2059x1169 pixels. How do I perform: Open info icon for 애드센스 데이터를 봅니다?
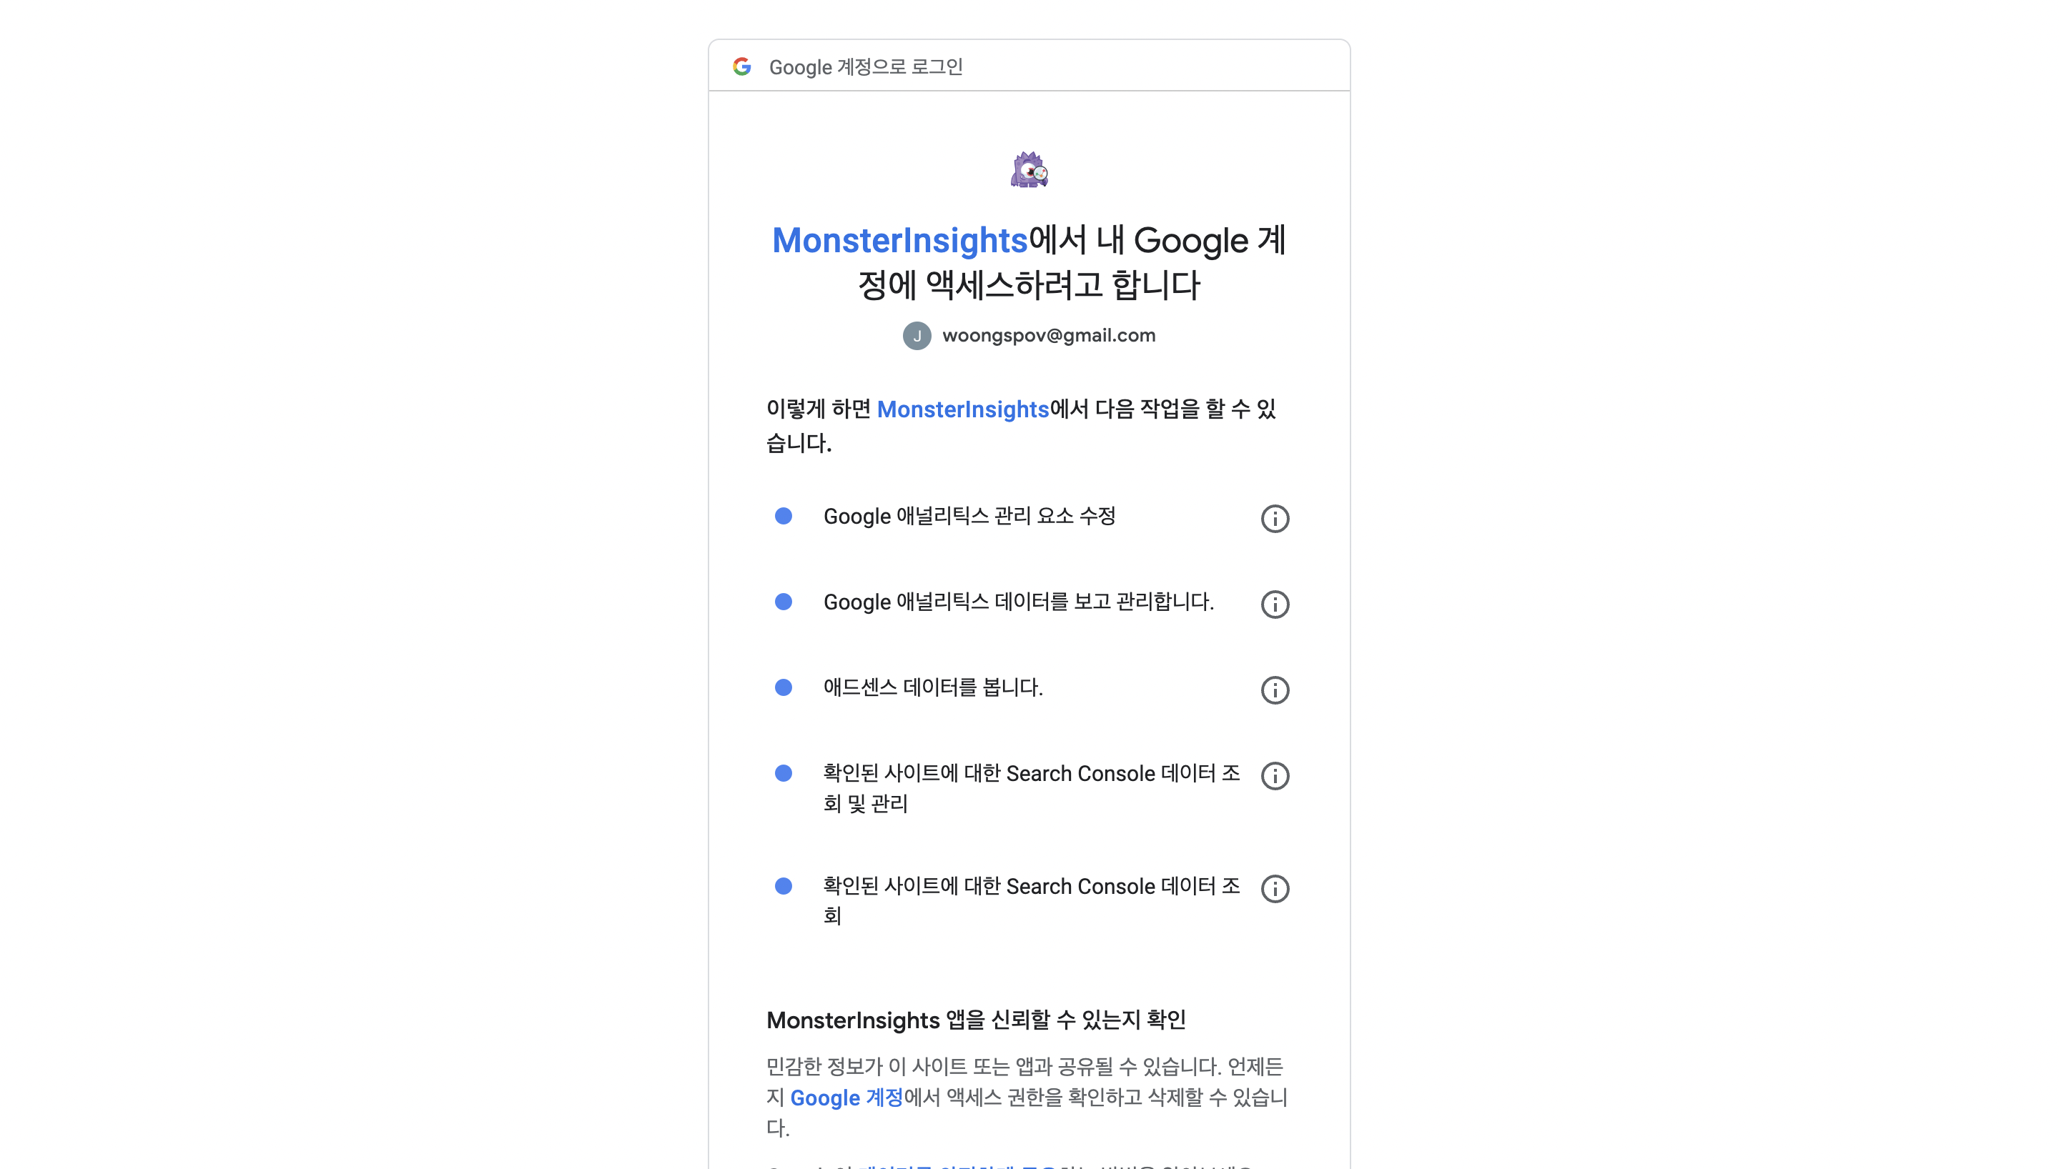point(1275,690)
